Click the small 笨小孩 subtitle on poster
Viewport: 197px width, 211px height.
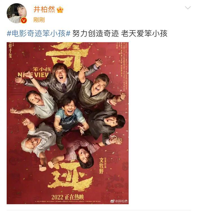pyautogui.click(x=42, y=69)
